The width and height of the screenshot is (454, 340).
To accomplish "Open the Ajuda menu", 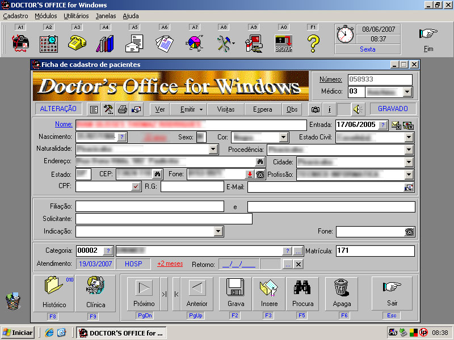I will tap(131, 16).
